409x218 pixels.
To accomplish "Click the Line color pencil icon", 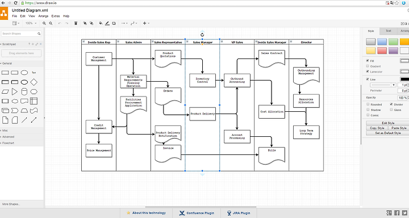I will pos(107,23).
